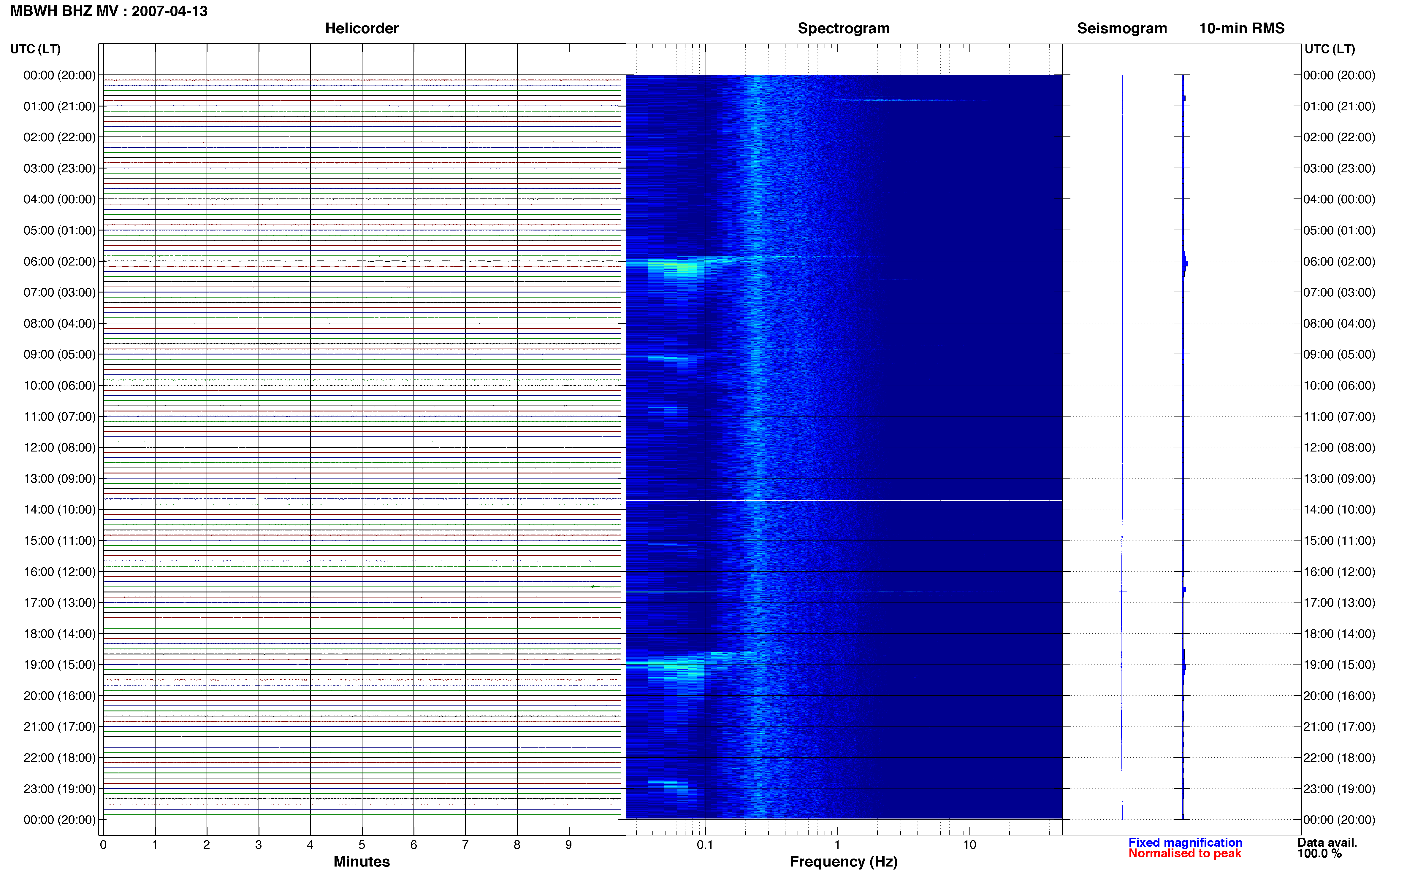Click 14:00 (10:00) on the Helicorder time axis
The width and height of the screenshot is (1407, 879).
[x=59, y=510]
